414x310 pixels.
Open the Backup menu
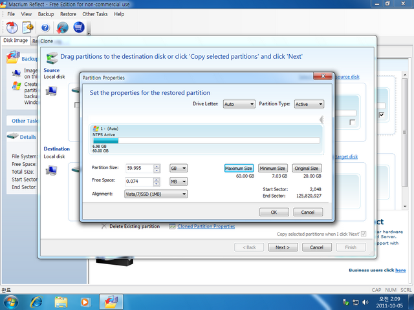pos(46,14)
